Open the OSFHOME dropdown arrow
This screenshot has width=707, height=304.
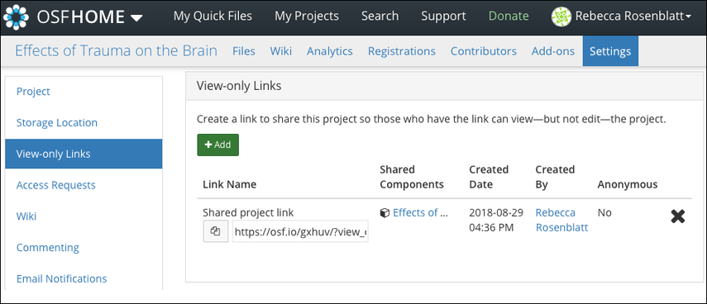pos(136,18)
